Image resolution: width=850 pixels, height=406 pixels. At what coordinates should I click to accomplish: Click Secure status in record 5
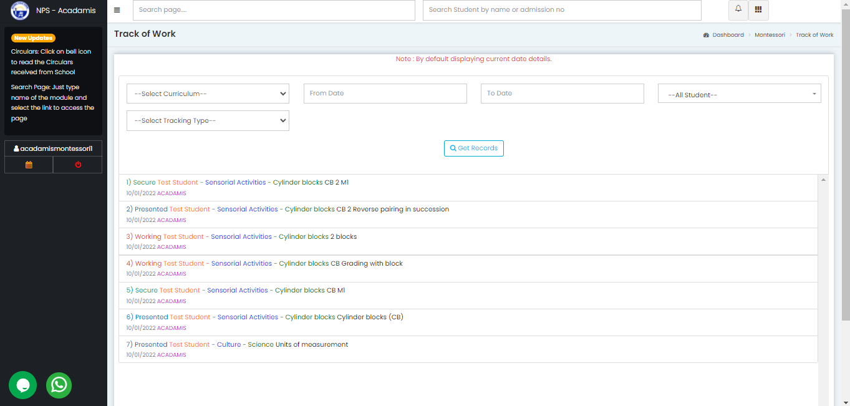(147, 290)
